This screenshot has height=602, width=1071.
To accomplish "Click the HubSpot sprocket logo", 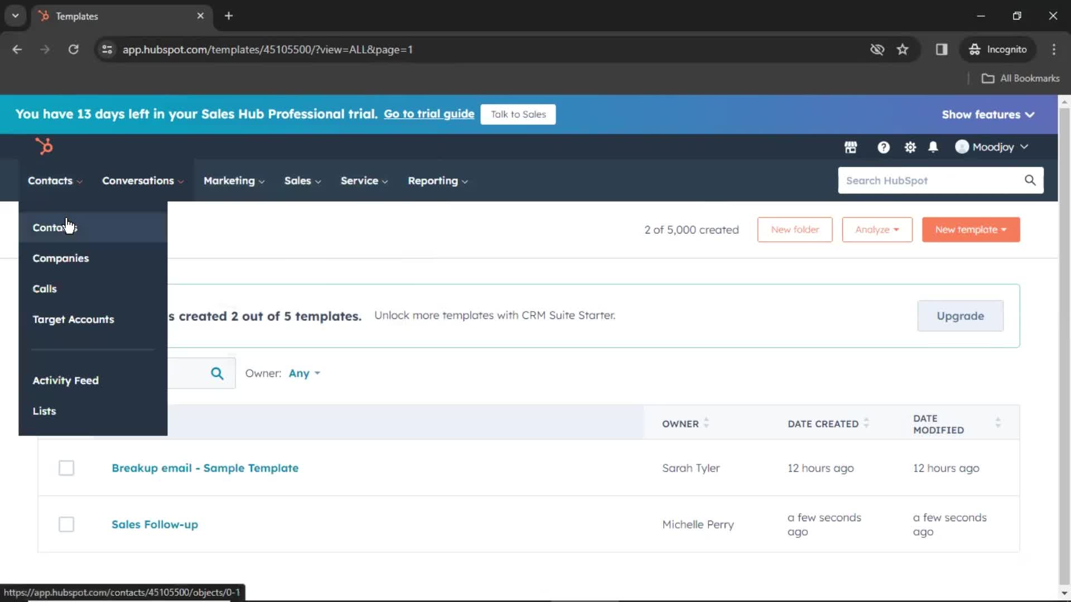I will [x=44, y=146].
